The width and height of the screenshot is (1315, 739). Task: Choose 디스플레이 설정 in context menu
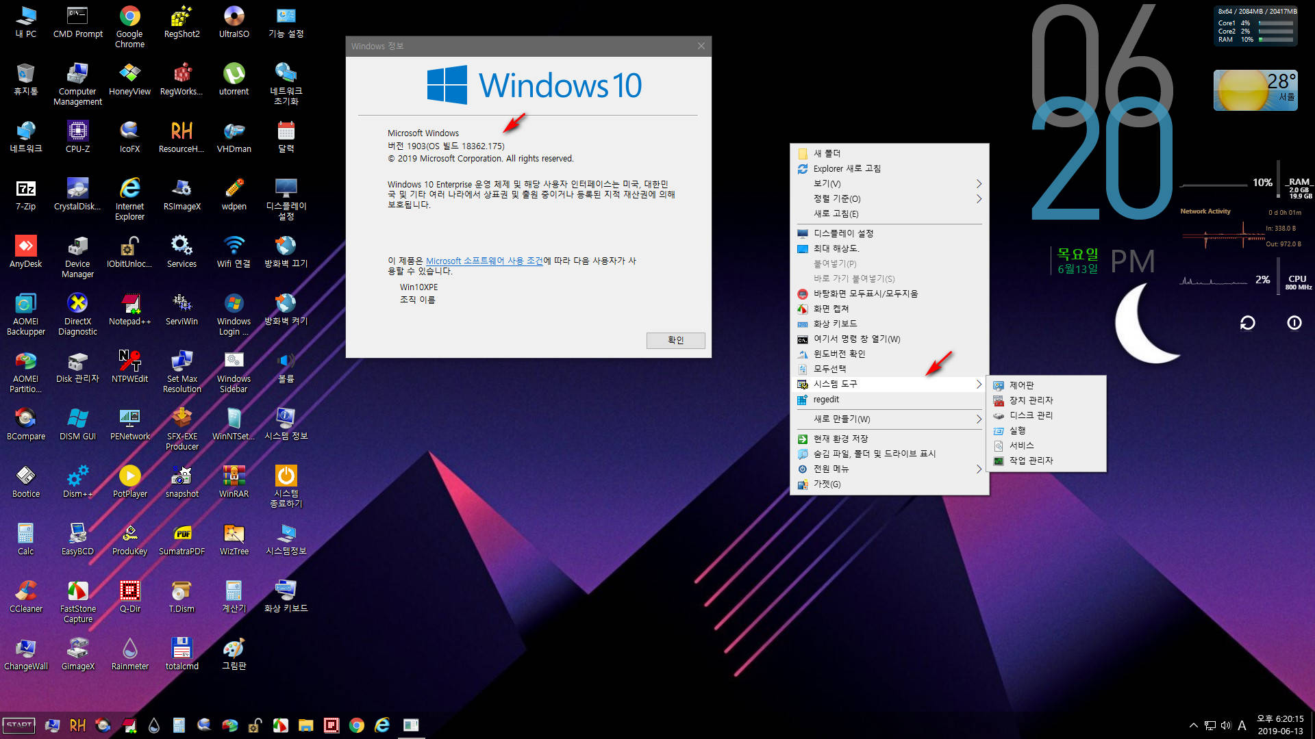point(889,233)
